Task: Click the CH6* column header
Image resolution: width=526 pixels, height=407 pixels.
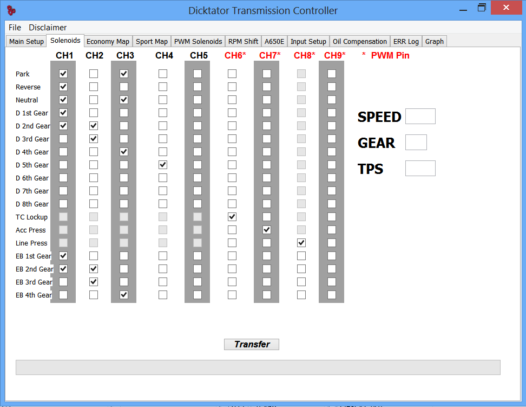Action: coord(235,55)
